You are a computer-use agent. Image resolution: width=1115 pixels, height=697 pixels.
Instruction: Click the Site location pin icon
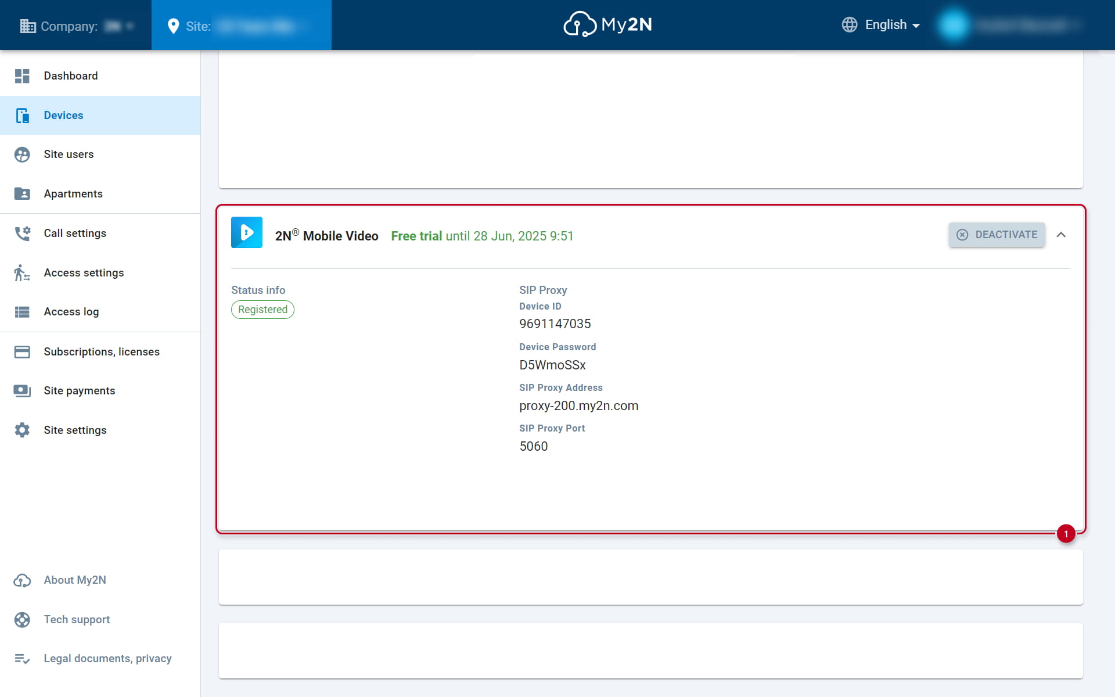[x=173, y=26]
